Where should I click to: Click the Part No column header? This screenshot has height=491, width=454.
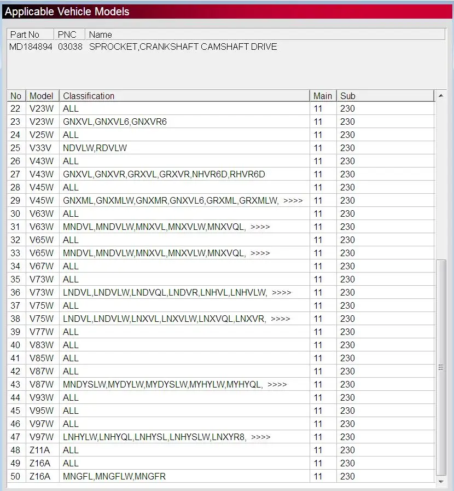click(30, 34)
